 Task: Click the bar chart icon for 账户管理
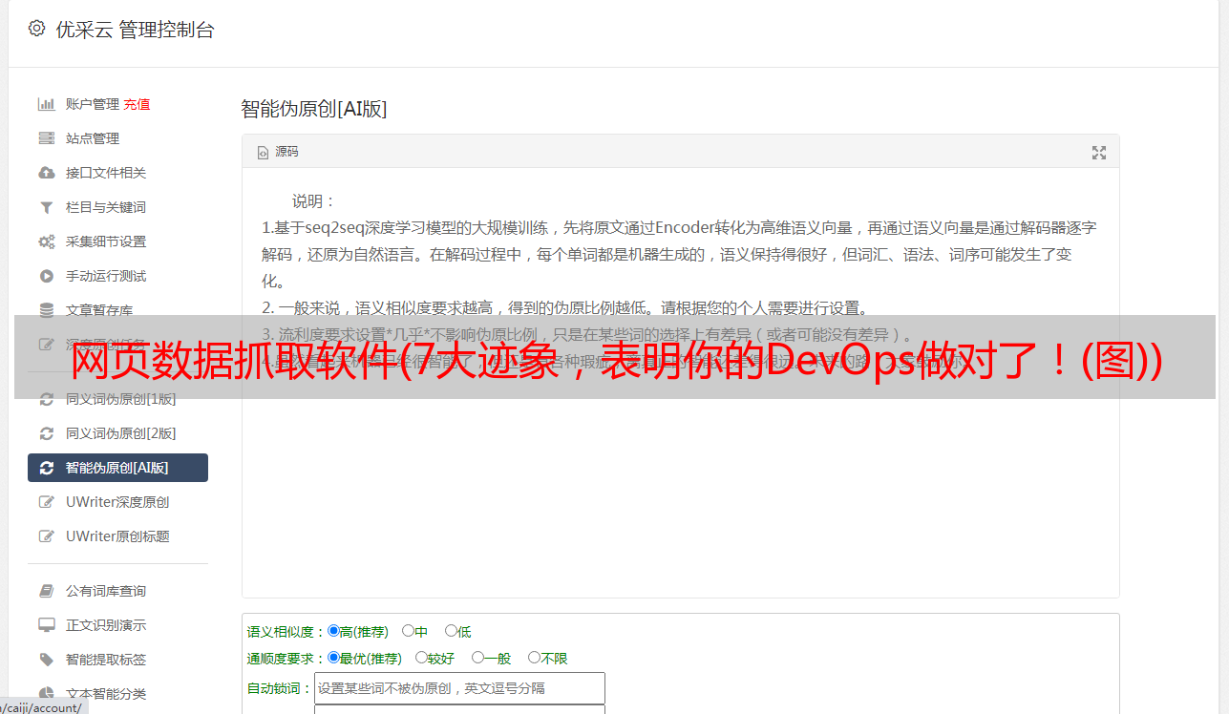pyautogui.click(x=46, y=104)
